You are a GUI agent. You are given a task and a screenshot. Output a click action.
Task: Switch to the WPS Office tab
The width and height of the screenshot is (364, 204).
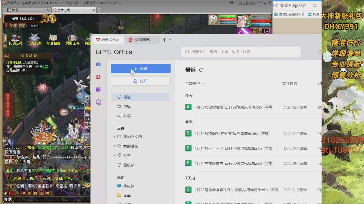click(107, 40)
